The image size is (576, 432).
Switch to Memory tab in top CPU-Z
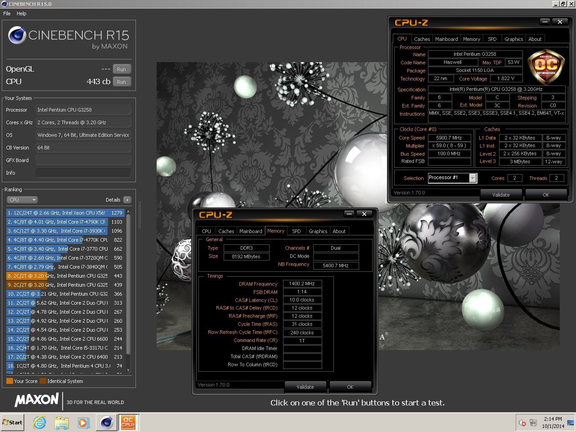coord(472,39)
